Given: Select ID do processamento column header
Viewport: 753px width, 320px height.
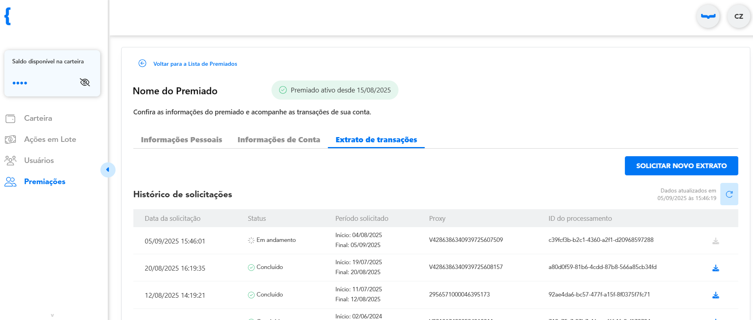Looking at the screenshot, I should tap(580, 218).
